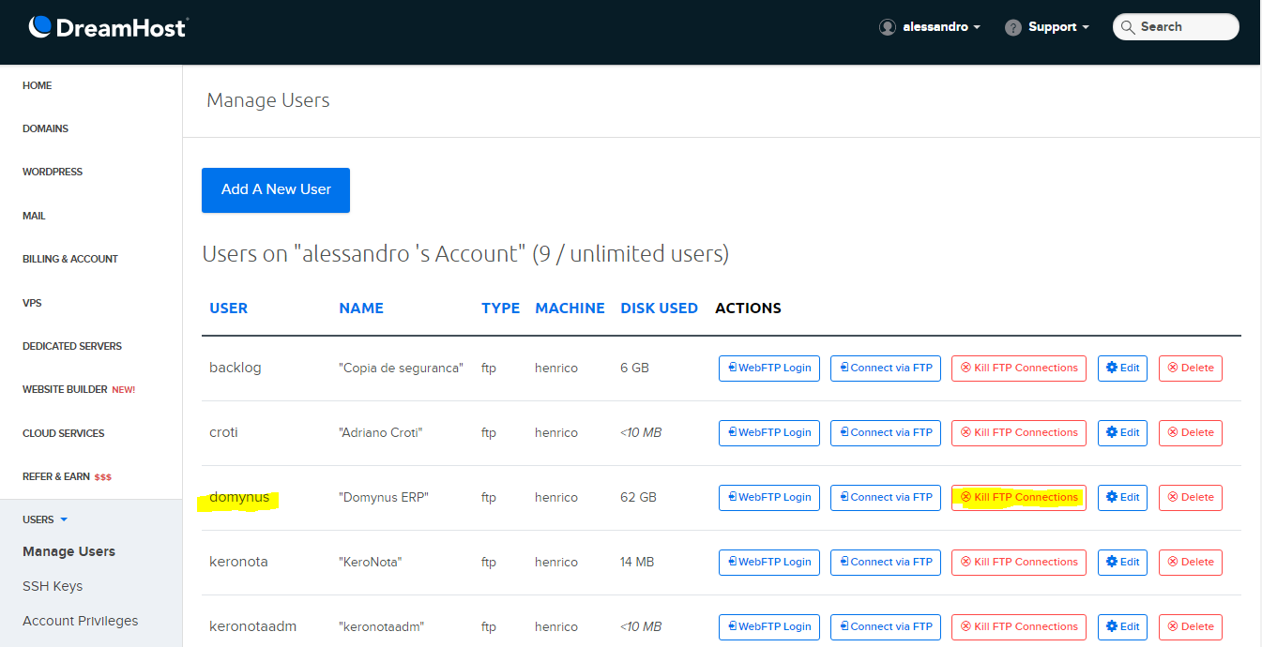The image size is (1262, 647).
Task: Go to BILLING & ACCOUNT section
Action: coord(70,259)
